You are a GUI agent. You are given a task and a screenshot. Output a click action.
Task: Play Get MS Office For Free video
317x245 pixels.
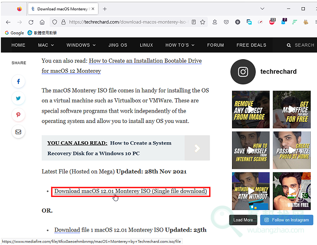click(x=291, y=109)
